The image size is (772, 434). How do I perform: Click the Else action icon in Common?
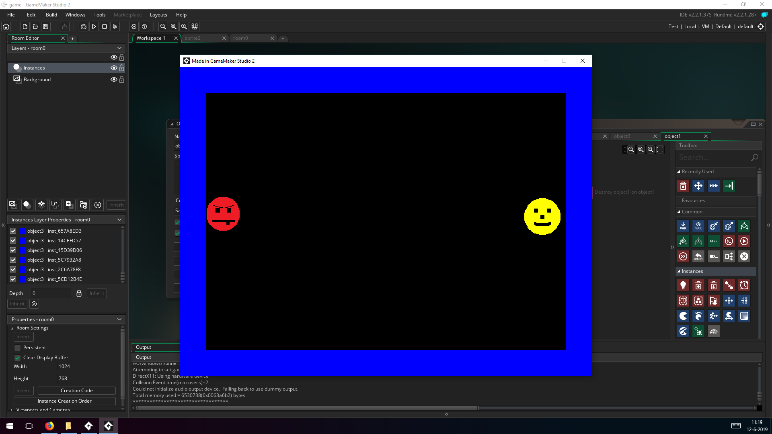[x=714, y=241]
